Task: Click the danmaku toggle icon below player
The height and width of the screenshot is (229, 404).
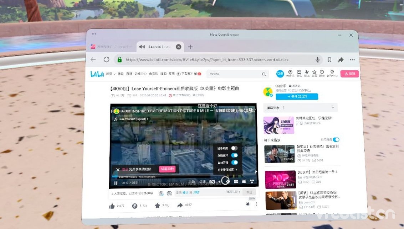Action: (161, 193)
